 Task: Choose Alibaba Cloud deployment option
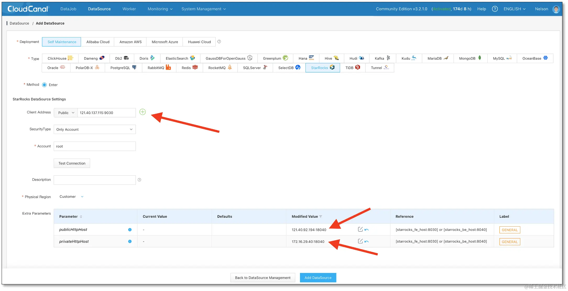[x=98, y=42]
